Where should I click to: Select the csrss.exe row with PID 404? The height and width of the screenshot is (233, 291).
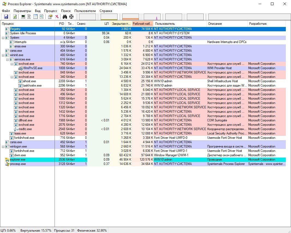pyautogui.click(x=143, y=51)
